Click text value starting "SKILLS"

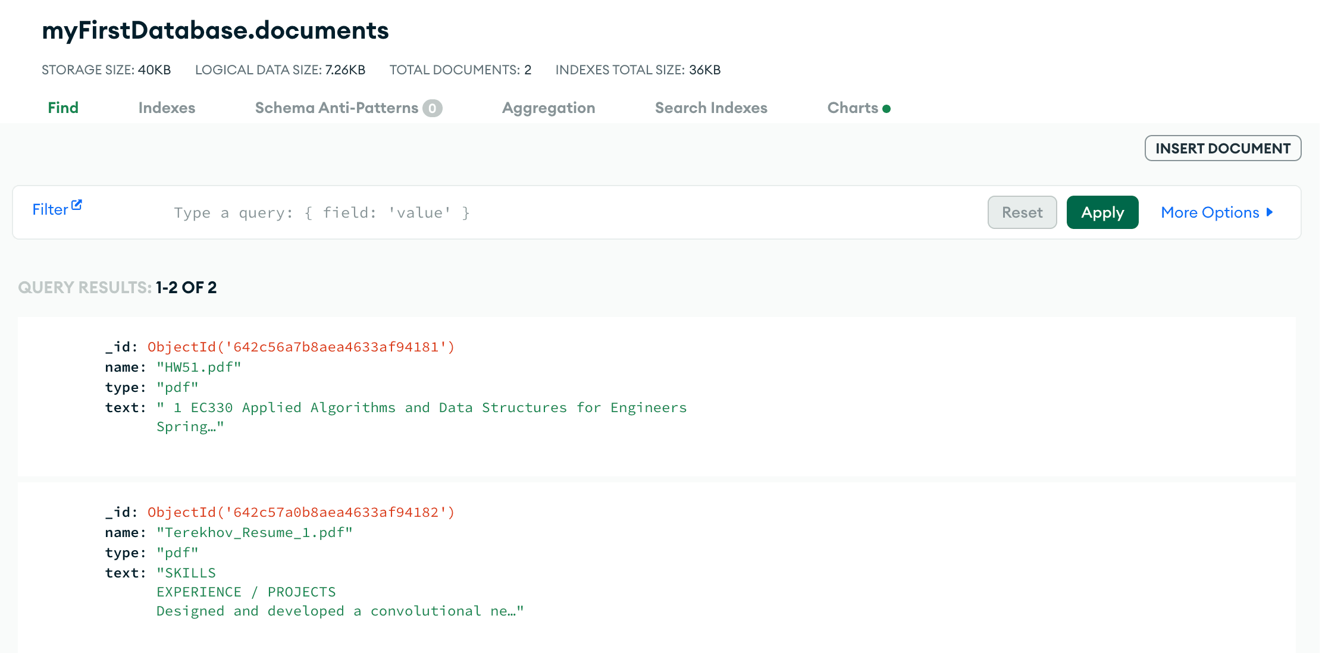[x=340, y=592]
